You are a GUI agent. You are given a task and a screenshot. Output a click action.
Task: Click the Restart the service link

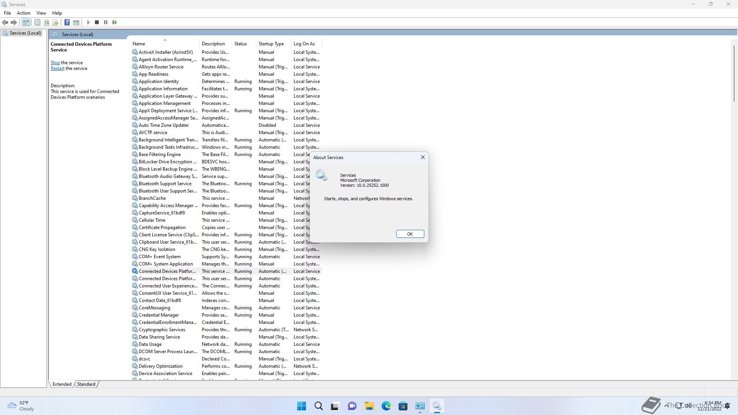(58, 68)
